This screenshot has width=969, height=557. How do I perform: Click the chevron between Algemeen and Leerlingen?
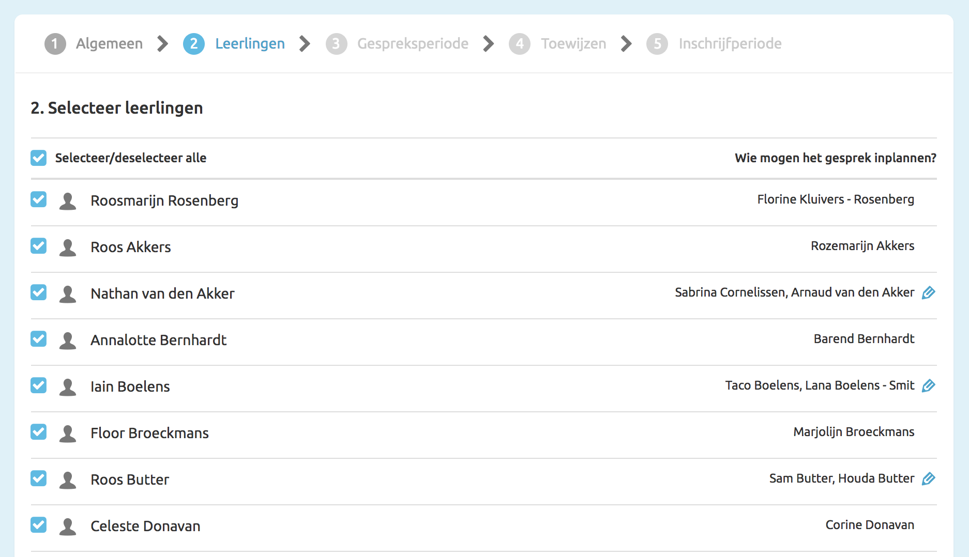click(162, 43)
